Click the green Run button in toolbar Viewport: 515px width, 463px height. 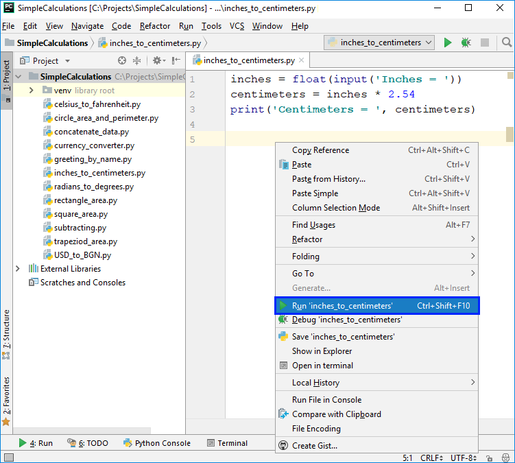pos(448,43)
